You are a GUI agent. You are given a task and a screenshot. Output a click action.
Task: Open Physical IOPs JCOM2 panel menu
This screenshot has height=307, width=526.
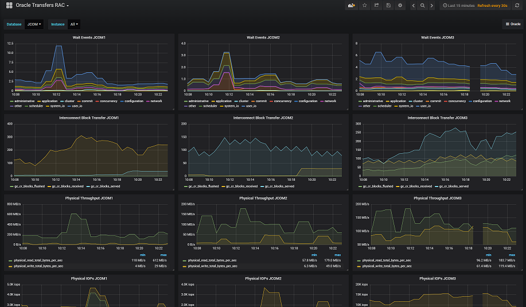263,278
